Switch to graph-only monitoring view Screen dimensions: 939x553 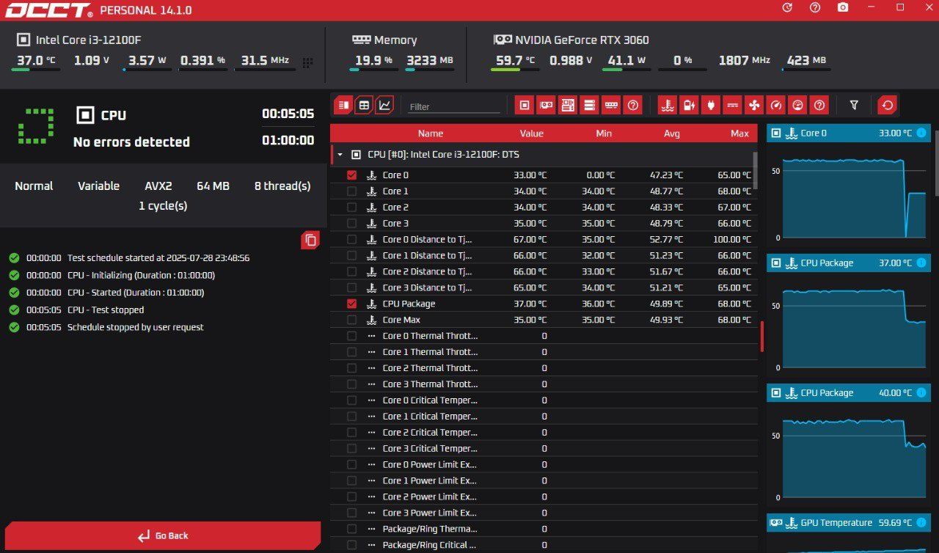click(x=384, y=106)
